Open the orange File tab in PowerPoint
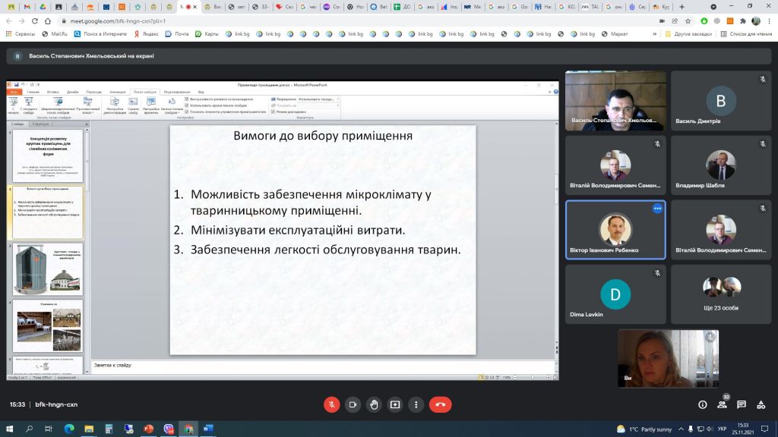778x437 pixels. point(14,92)
